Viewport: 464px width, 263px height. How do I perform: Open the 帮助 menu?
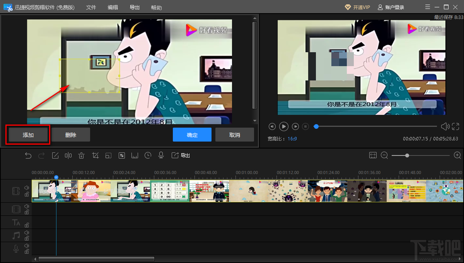[157, 7]
